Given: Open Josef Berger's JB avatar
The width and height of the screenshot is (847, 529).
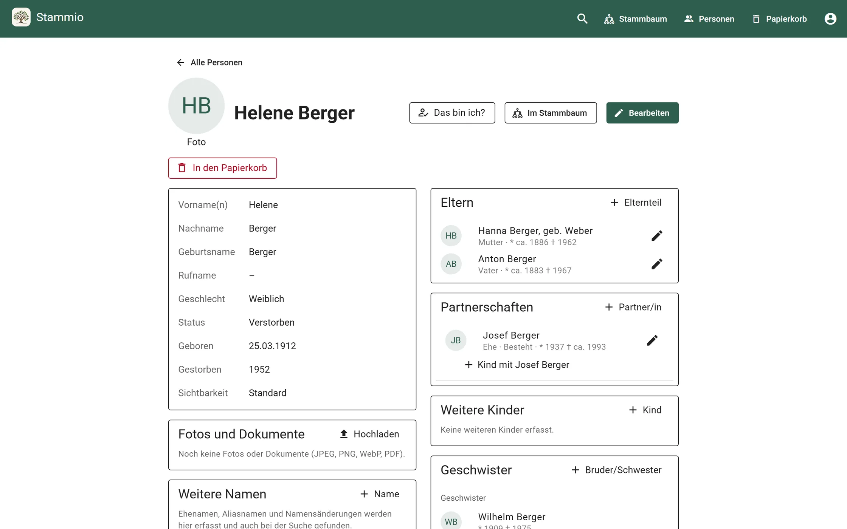Looking at the screenshot, I should click(x=456, y=340).
